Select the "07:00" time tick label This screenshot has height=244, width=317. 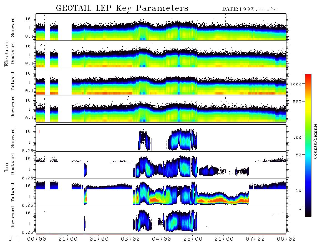(x=255, y=239)
